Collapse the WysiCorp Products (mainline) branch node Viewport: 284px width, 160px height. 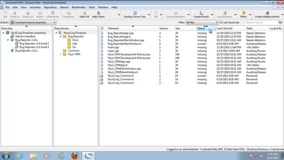pyautogui.click(x=4, y=33)
